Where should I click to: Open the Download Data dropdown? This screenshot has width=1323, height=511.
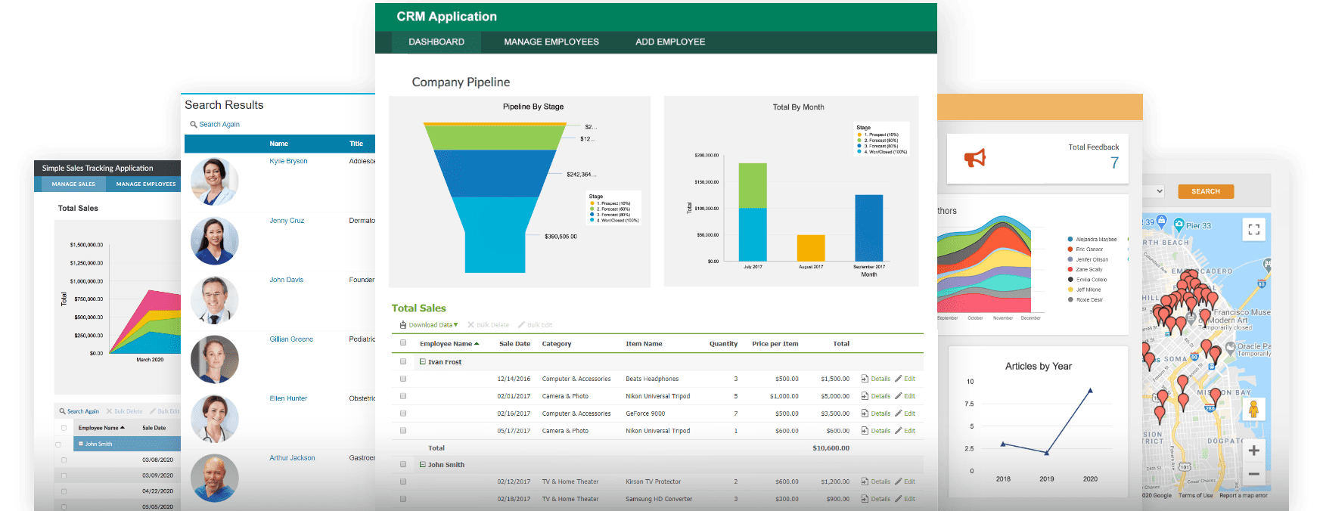433,325
